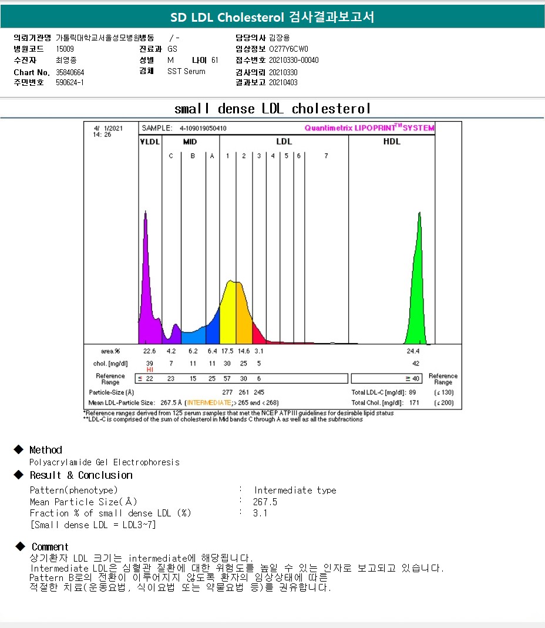This screenshot has height=628, width=545.
Task: Click the red HI flag under 39
Action: pyautogui.click(x=150, y=370)
